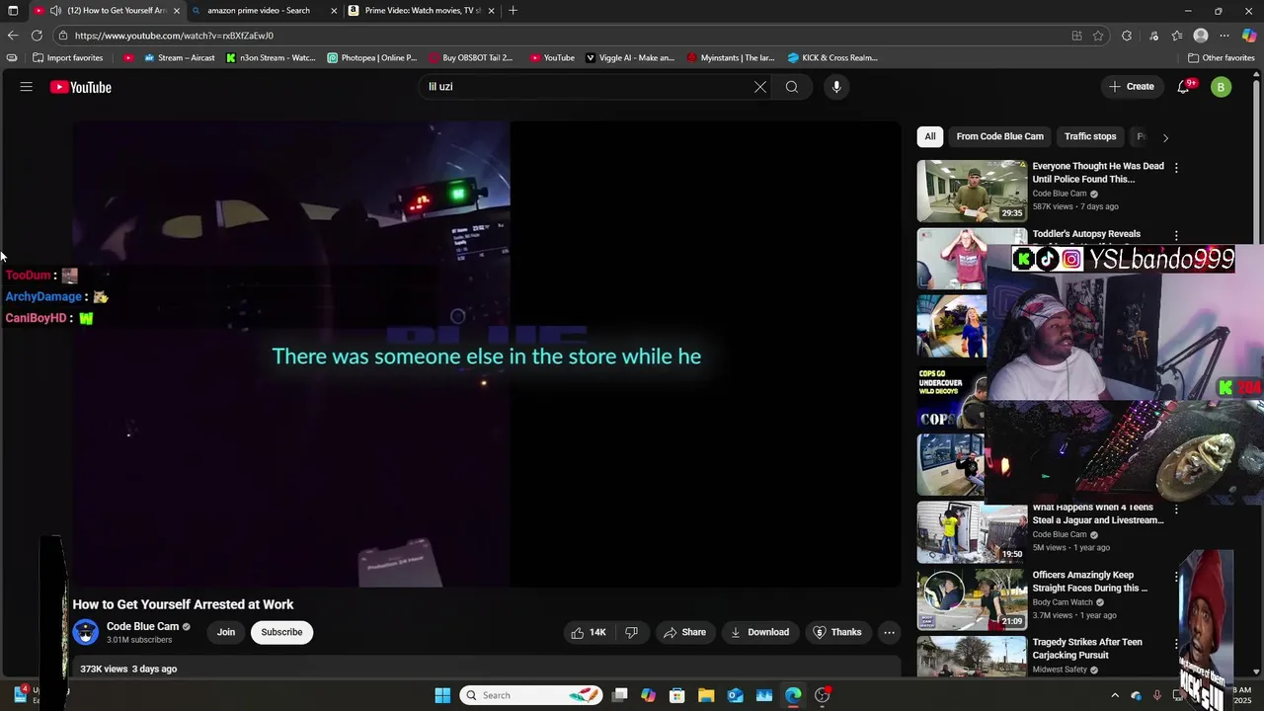Open more actions ellipsis beside Thanks
The width and height of the screenshot is (1264, 711).
[889, 632]
